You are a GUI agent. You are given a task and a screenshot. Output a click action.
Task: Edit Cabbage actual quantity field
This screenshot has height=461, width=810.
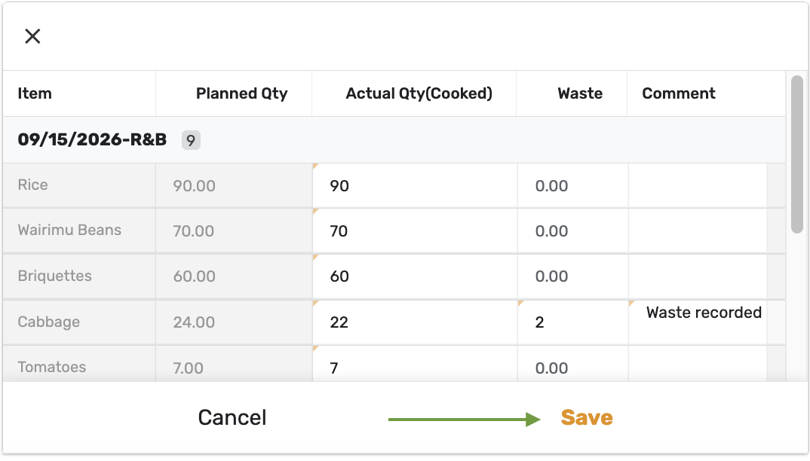point(415,322)
